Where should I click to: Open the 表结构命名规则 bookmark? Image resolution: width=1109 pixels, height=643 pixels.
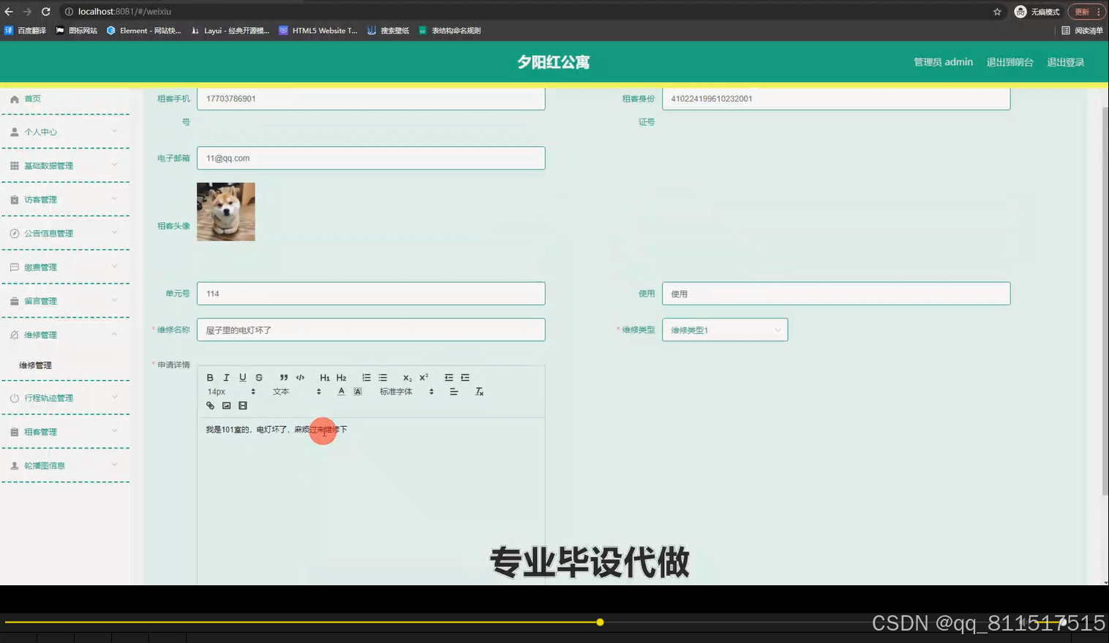450,31
